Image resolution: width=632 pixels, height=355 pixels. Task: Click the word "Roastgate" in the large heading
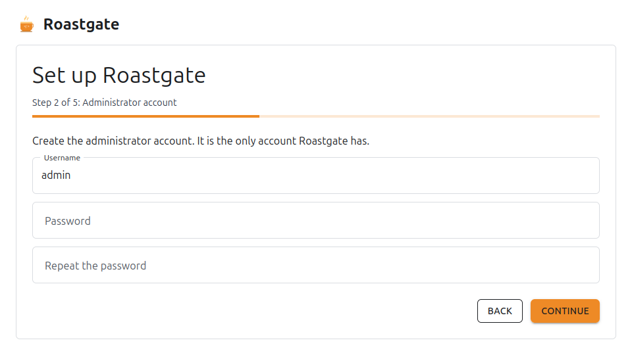(x=154, y=75)
